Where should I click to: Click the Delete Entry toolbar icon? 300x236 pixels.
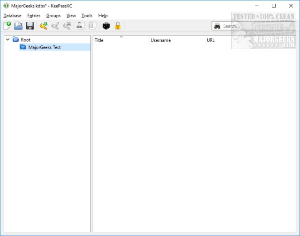[x=67, y=26]
